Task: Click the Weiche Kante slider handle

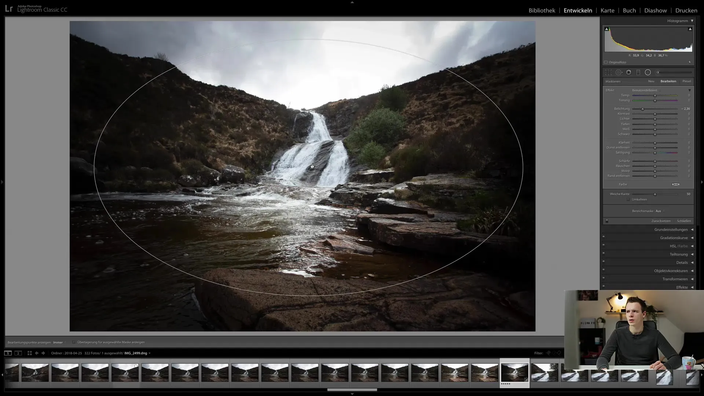Action: click(x=655, y=194)
